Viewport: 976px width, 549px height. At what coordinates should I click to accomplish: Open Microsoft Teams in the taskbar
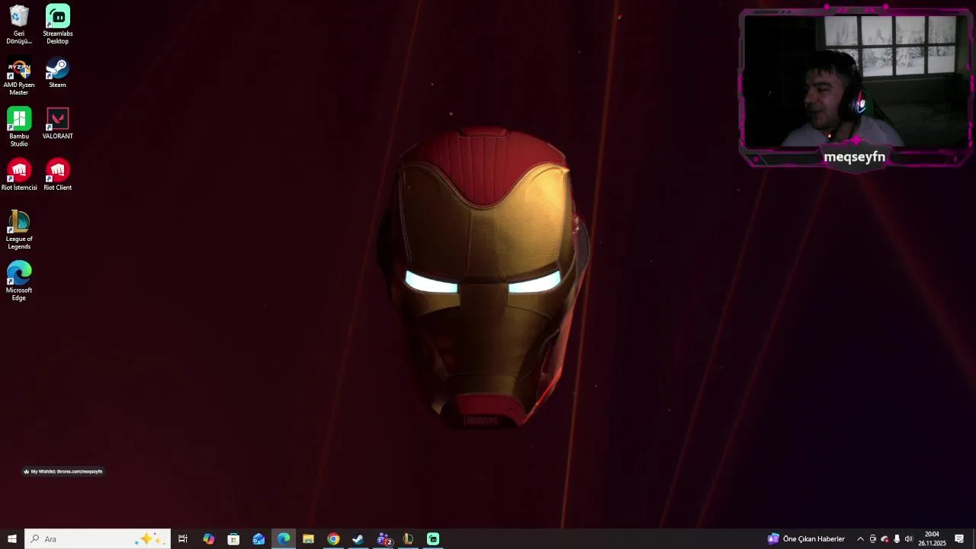[384, 539]
